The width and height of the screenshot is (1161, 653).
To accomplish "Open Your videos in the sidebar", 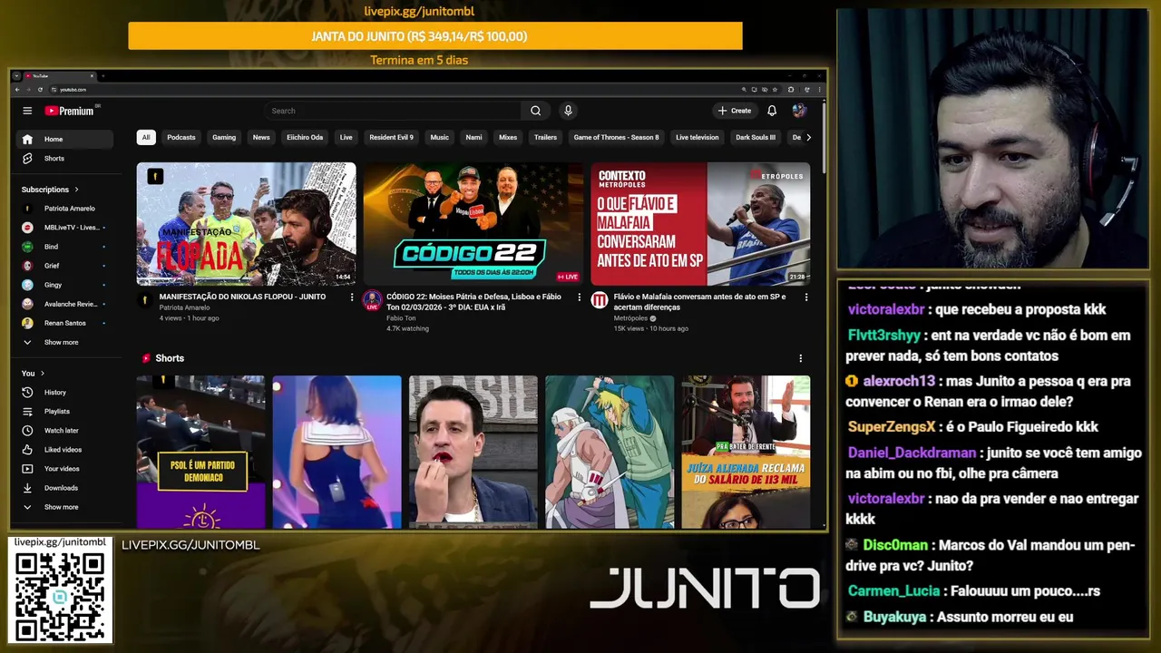I will 64,468.
